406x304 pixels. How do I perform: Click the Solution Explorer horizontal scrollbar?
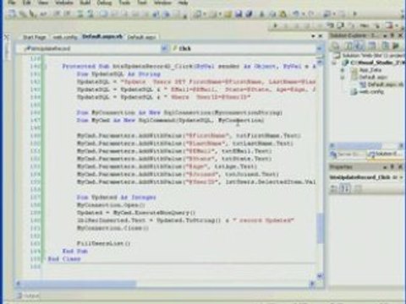(x=367, y=146)
